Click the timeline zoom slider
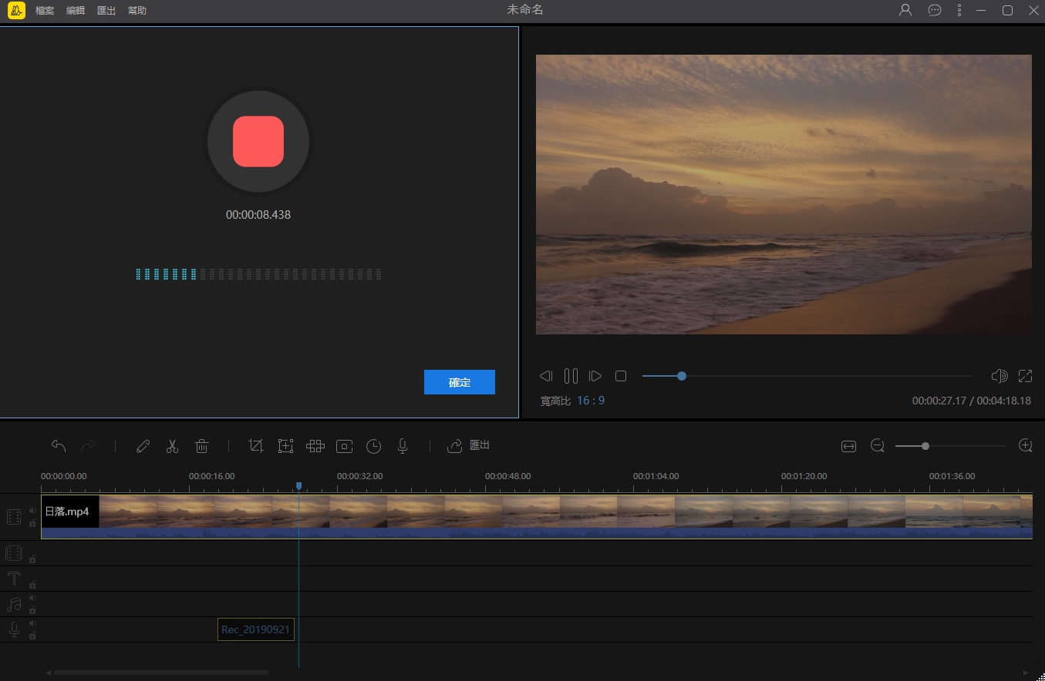This screenshot has height=681, width=1045. (x=951, y=446)
